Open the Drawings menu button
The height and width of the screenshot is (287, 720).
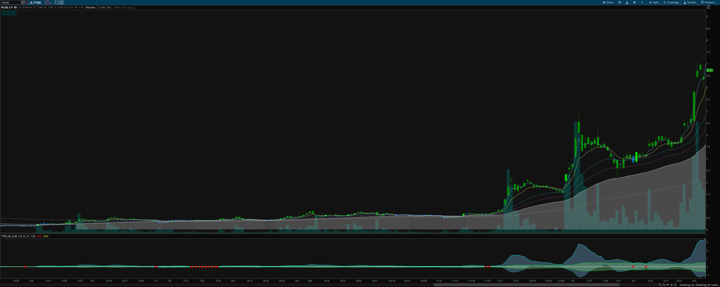671,3
